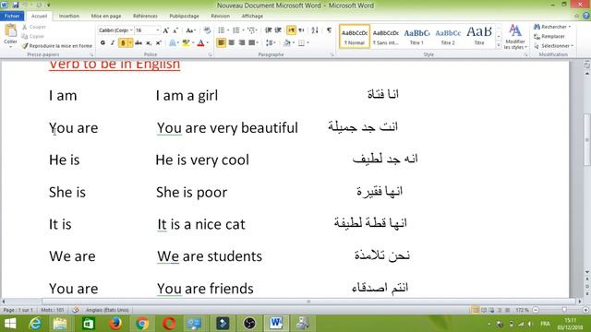This screenshot has height=332, width=591.
Task: Open the Aa change case dropdown
Action: tap(190, 30)
